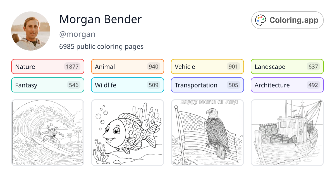The width and height of the screenshot is (335, 176).
Task: Toggle the Transportation category filter
Action: [x=207, y=85]
